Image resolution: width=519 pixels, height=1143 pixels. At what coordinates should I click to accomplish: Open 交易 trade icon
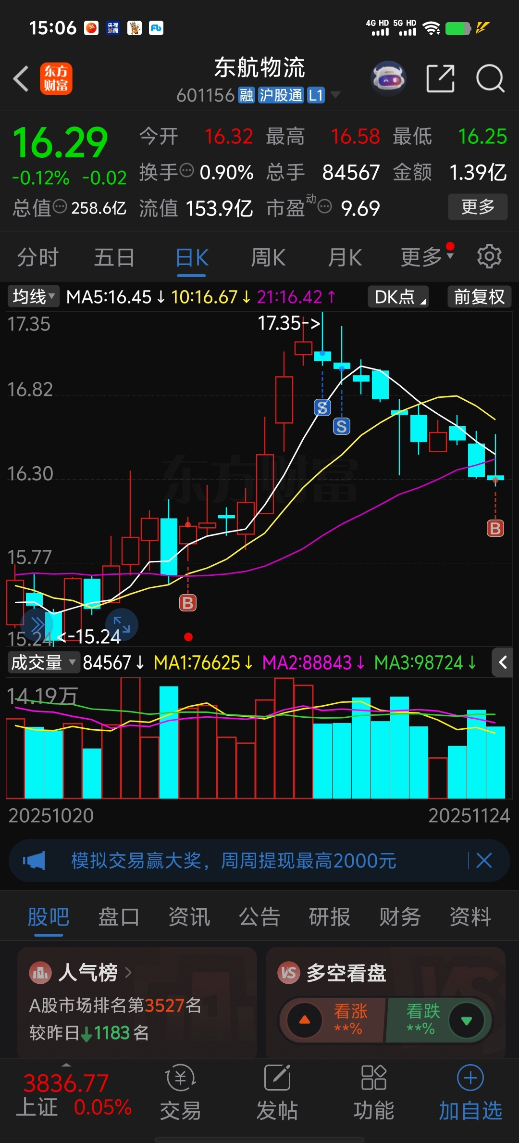point(180,1078)
